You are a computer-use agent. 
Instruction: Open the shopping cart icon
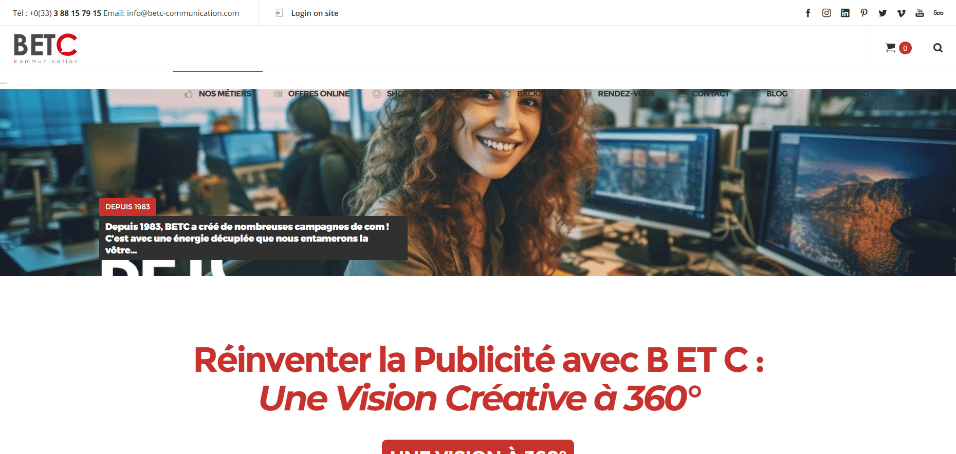click(891, 48)
